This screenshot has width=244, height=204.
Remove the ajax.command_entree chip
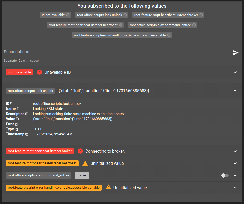click(x=194, y=25)
